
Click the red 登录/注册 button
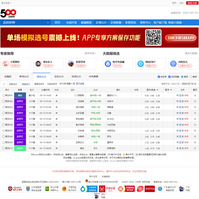tap(192, 3)
